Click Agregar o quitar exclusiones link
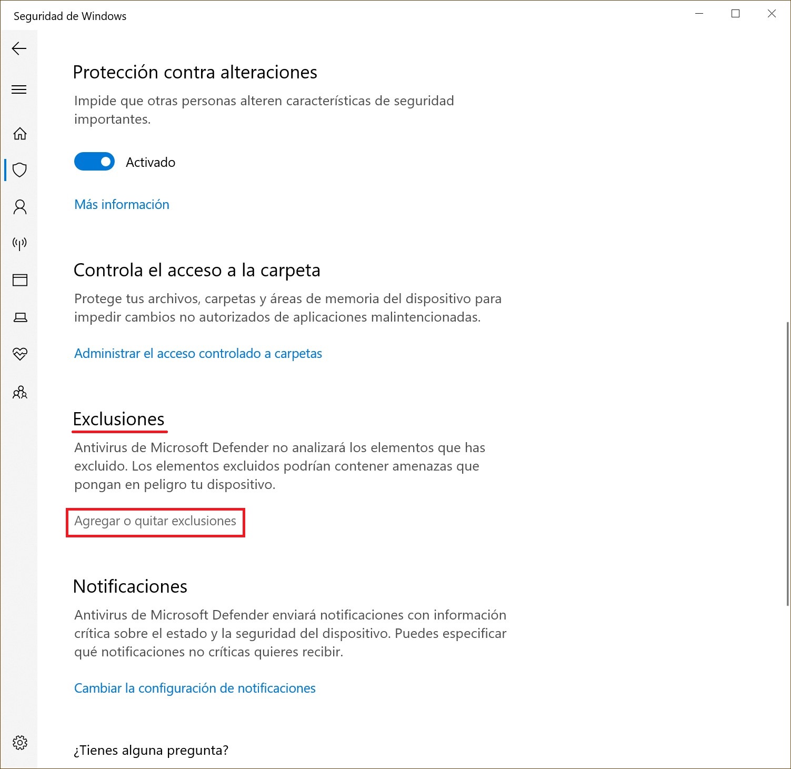791x769 pixels. [x=155, y=521]
